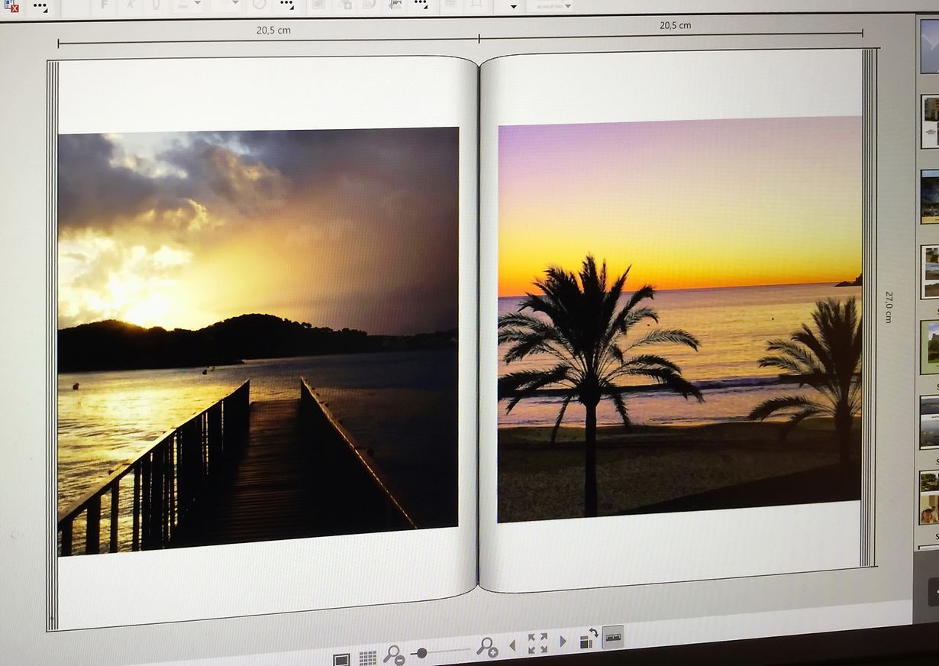Click the zoom out magnifier icon
Image resolution: width=939 pixels, height=666 pixels.
coord(394,655)
